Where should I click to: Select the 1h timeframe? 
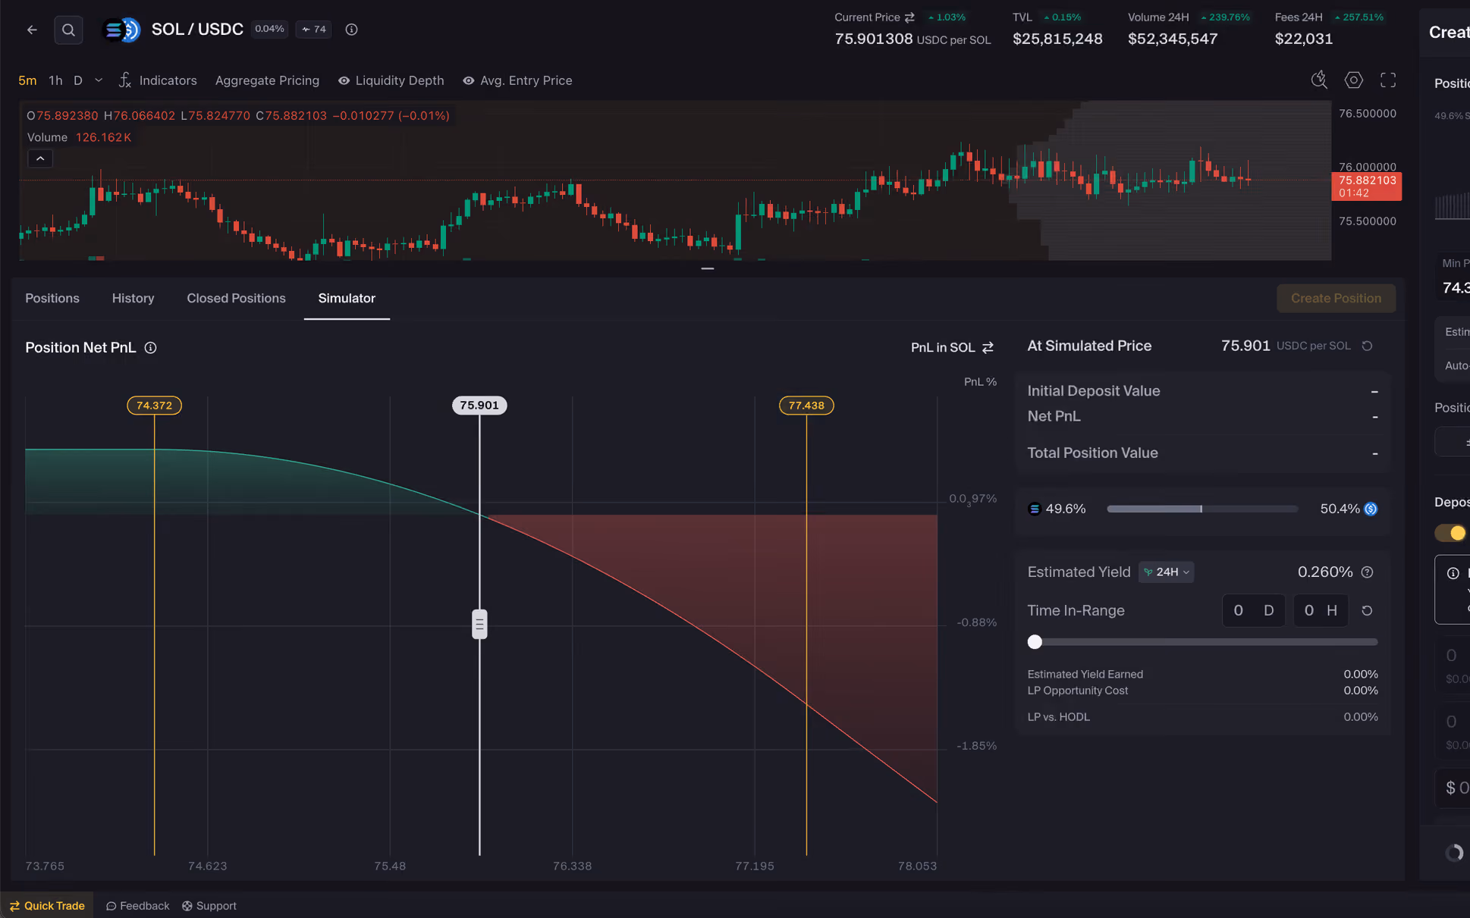pos(55,80)
